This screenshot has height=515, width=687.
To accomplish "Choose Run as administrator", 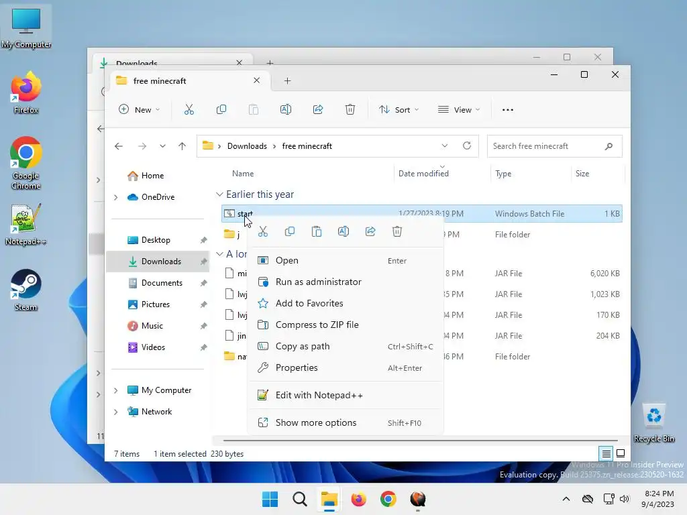I will (x=346, y=282).
